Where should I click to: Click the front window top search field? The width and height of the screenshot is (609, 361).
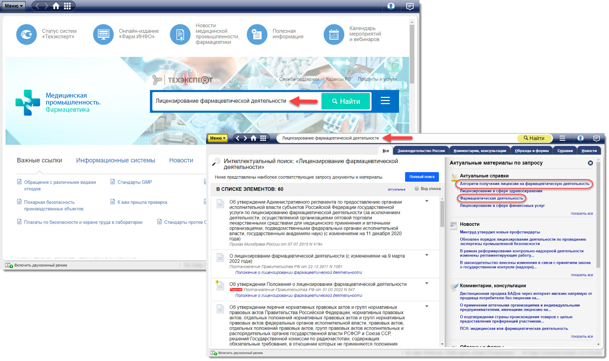click(396, 138)
